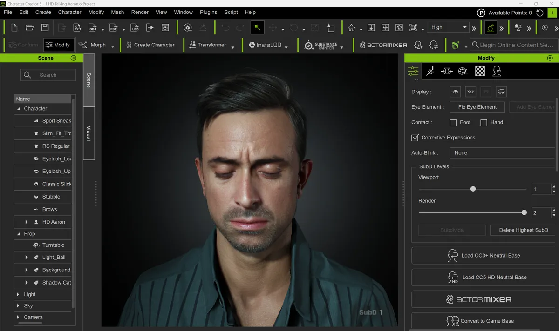Click the Frame Selected view icon
Screen dimensions: 559x331
tap(413, 27)
